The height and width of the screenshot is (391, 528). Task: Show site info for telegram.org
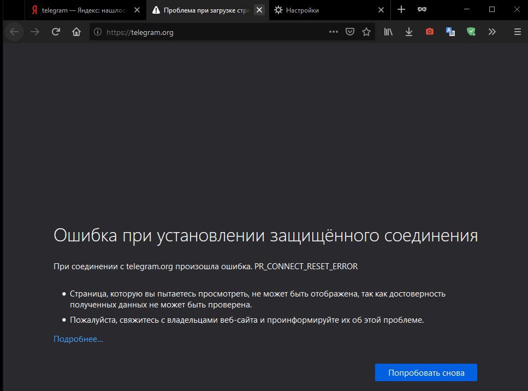(98, 32)
